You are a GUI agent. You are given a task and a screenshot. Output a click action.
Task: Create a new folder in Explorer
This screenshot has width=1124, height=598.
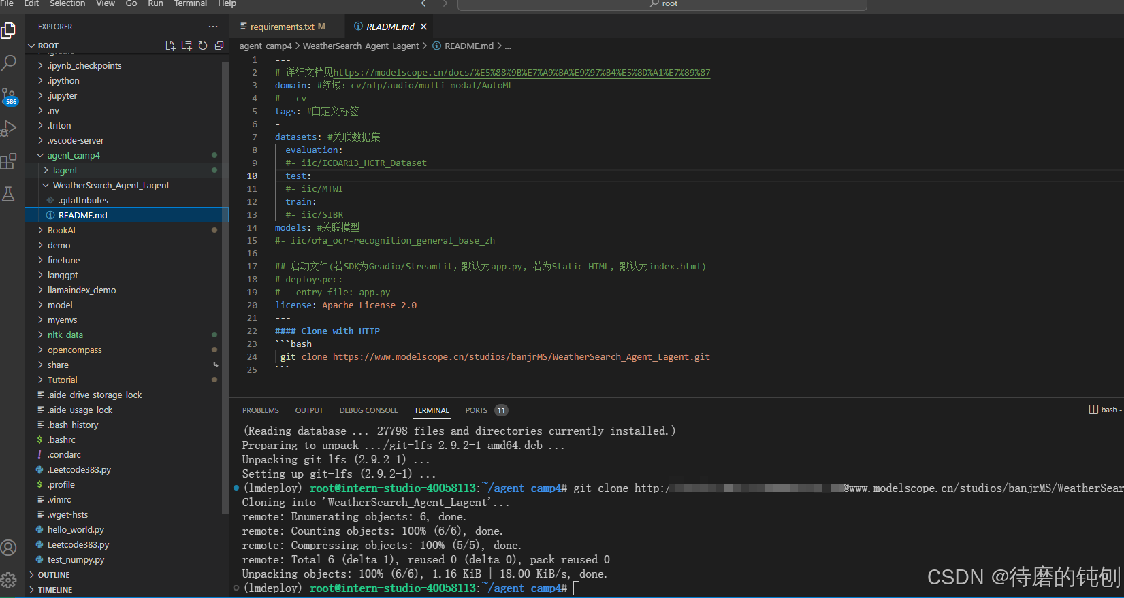click(187, 46)
